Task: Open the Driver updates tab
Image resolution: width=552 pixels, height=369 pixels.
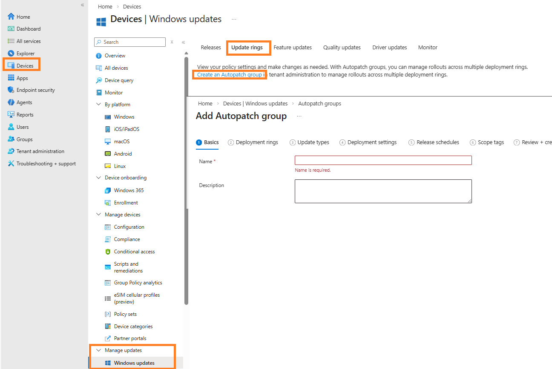Action: (390, 48)
